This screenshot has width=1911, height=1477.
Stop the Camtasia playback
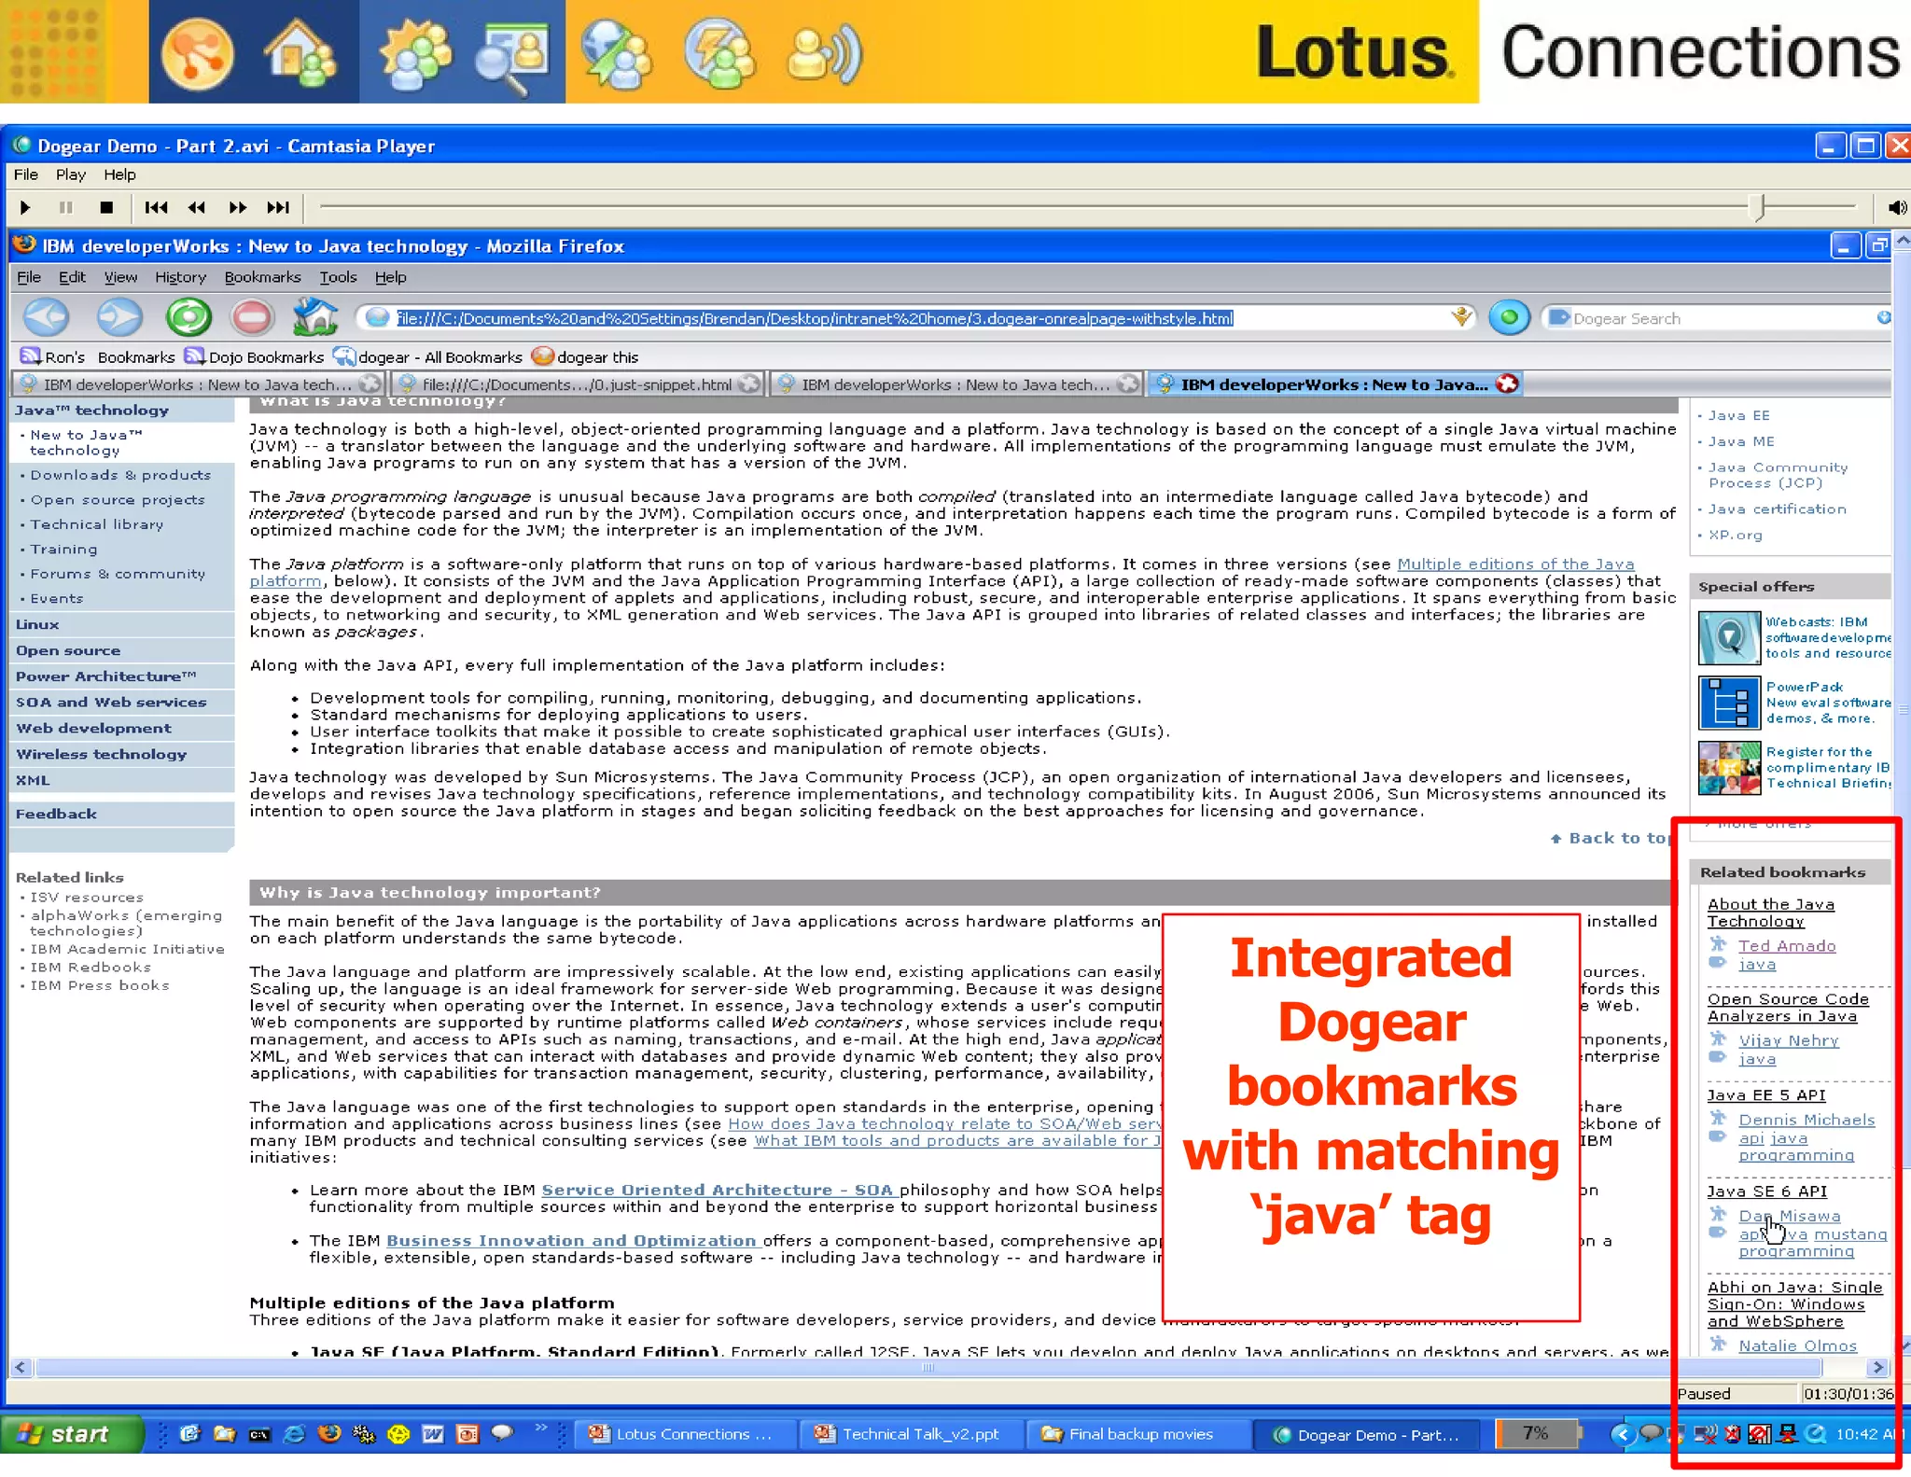pyautogui.click(x=106, y=207)
